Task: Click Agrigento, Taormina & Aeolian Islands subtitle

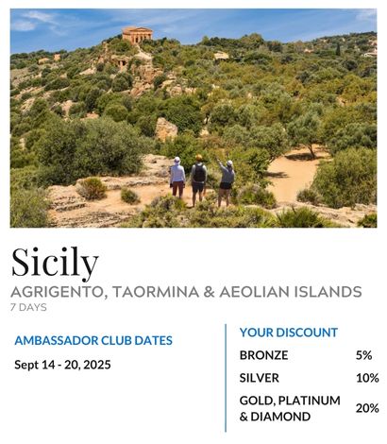Action: tap(186, 292)
